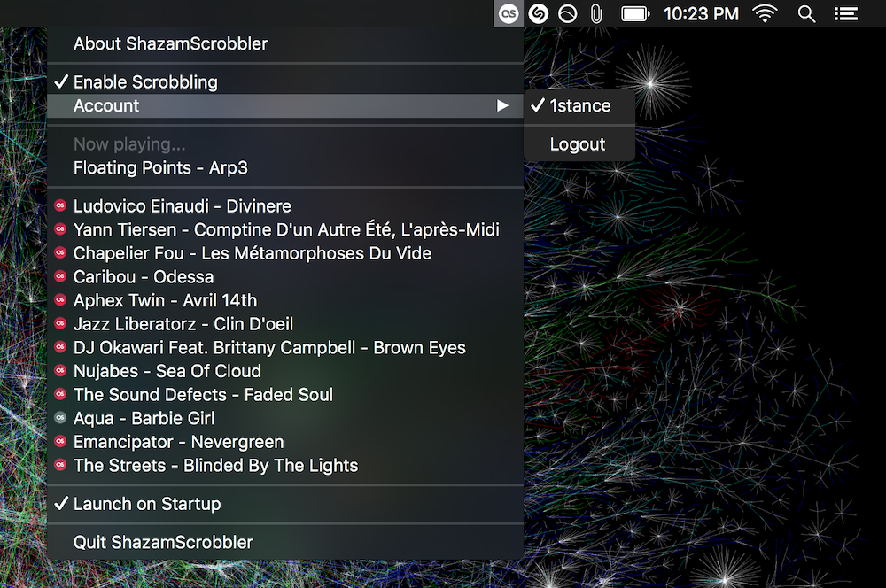Screen dimensions: 886x588
Task: Quit ShazamScrobbler from the menu
Action: click(x=285, y=542)
